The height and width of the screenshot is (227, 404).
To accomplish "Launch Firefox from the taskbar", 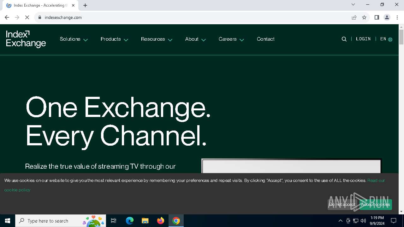I will pyautogui.click(x=161, y=221).
